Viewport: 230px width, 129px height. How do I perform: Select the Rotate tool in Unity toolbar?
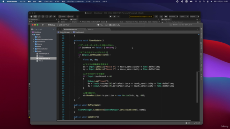tap(39, 16)
